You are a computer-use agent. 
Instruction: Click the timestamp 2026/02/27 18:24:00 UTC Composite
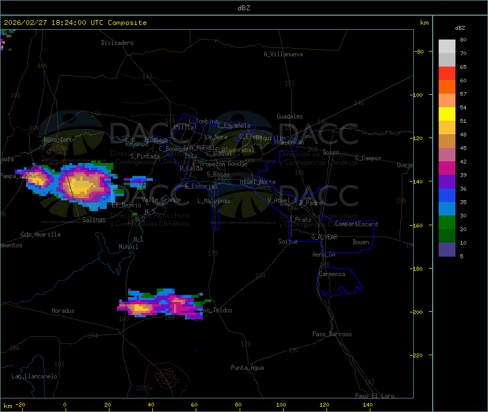pyautogui.click(x=75, y=23)
